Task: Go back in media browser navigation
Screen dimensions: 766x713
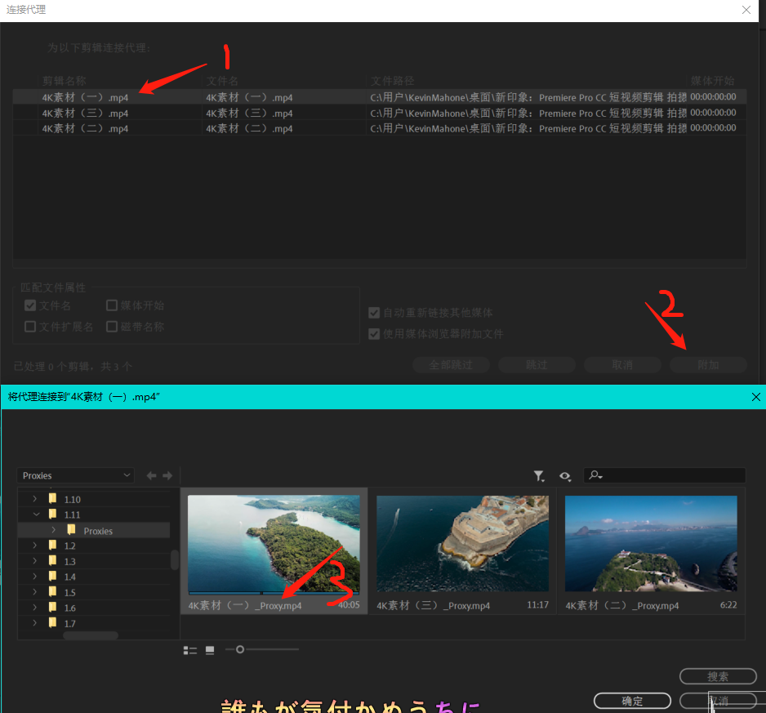Action: [151, 475]
